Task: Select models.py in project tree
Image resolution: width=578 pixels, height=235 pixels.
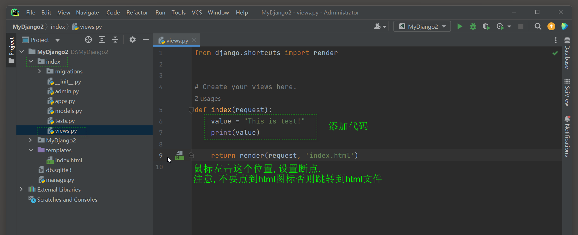Action: [x=65, y=111]
